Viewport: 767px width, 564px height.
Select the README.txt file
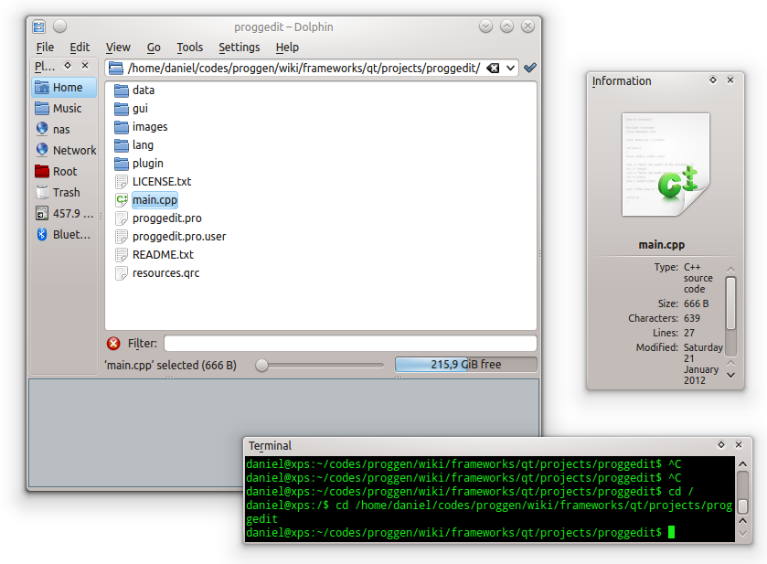pos(162,255)
